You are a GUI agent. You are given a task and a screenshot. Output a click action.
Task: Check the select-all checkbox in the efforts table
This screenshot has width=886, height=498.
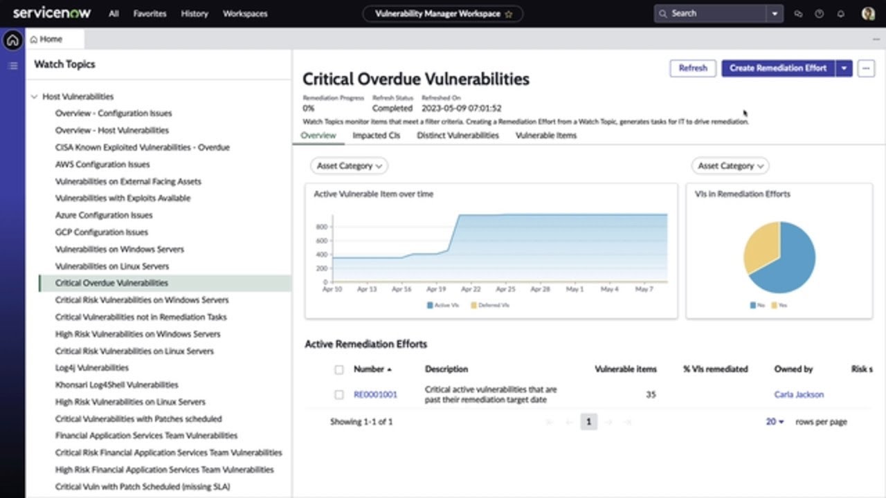[339, 369]
